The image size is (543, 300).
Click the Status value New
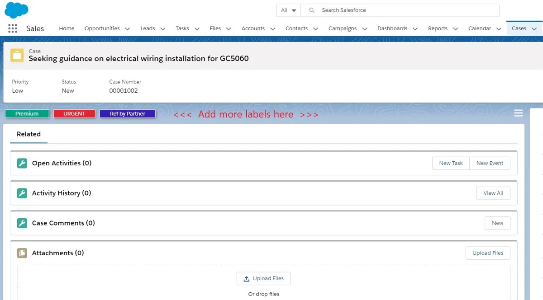68,90
